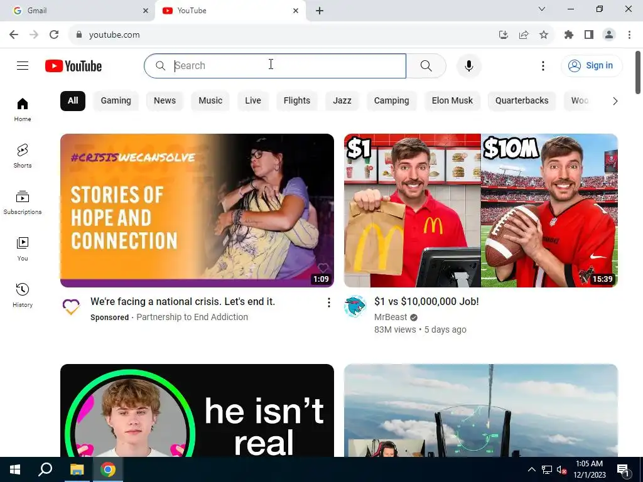Select the Music chip

click(210, 101)
